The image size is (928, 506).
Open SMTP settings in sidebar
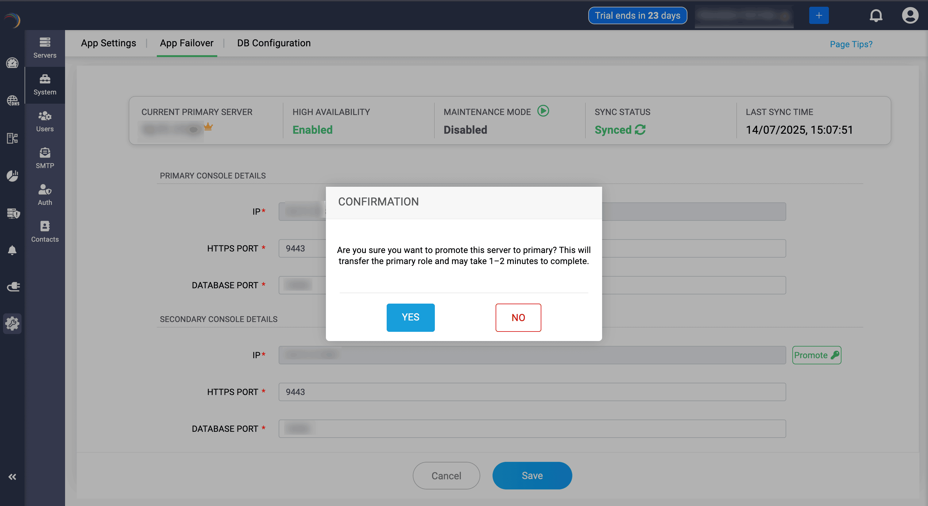45,158
